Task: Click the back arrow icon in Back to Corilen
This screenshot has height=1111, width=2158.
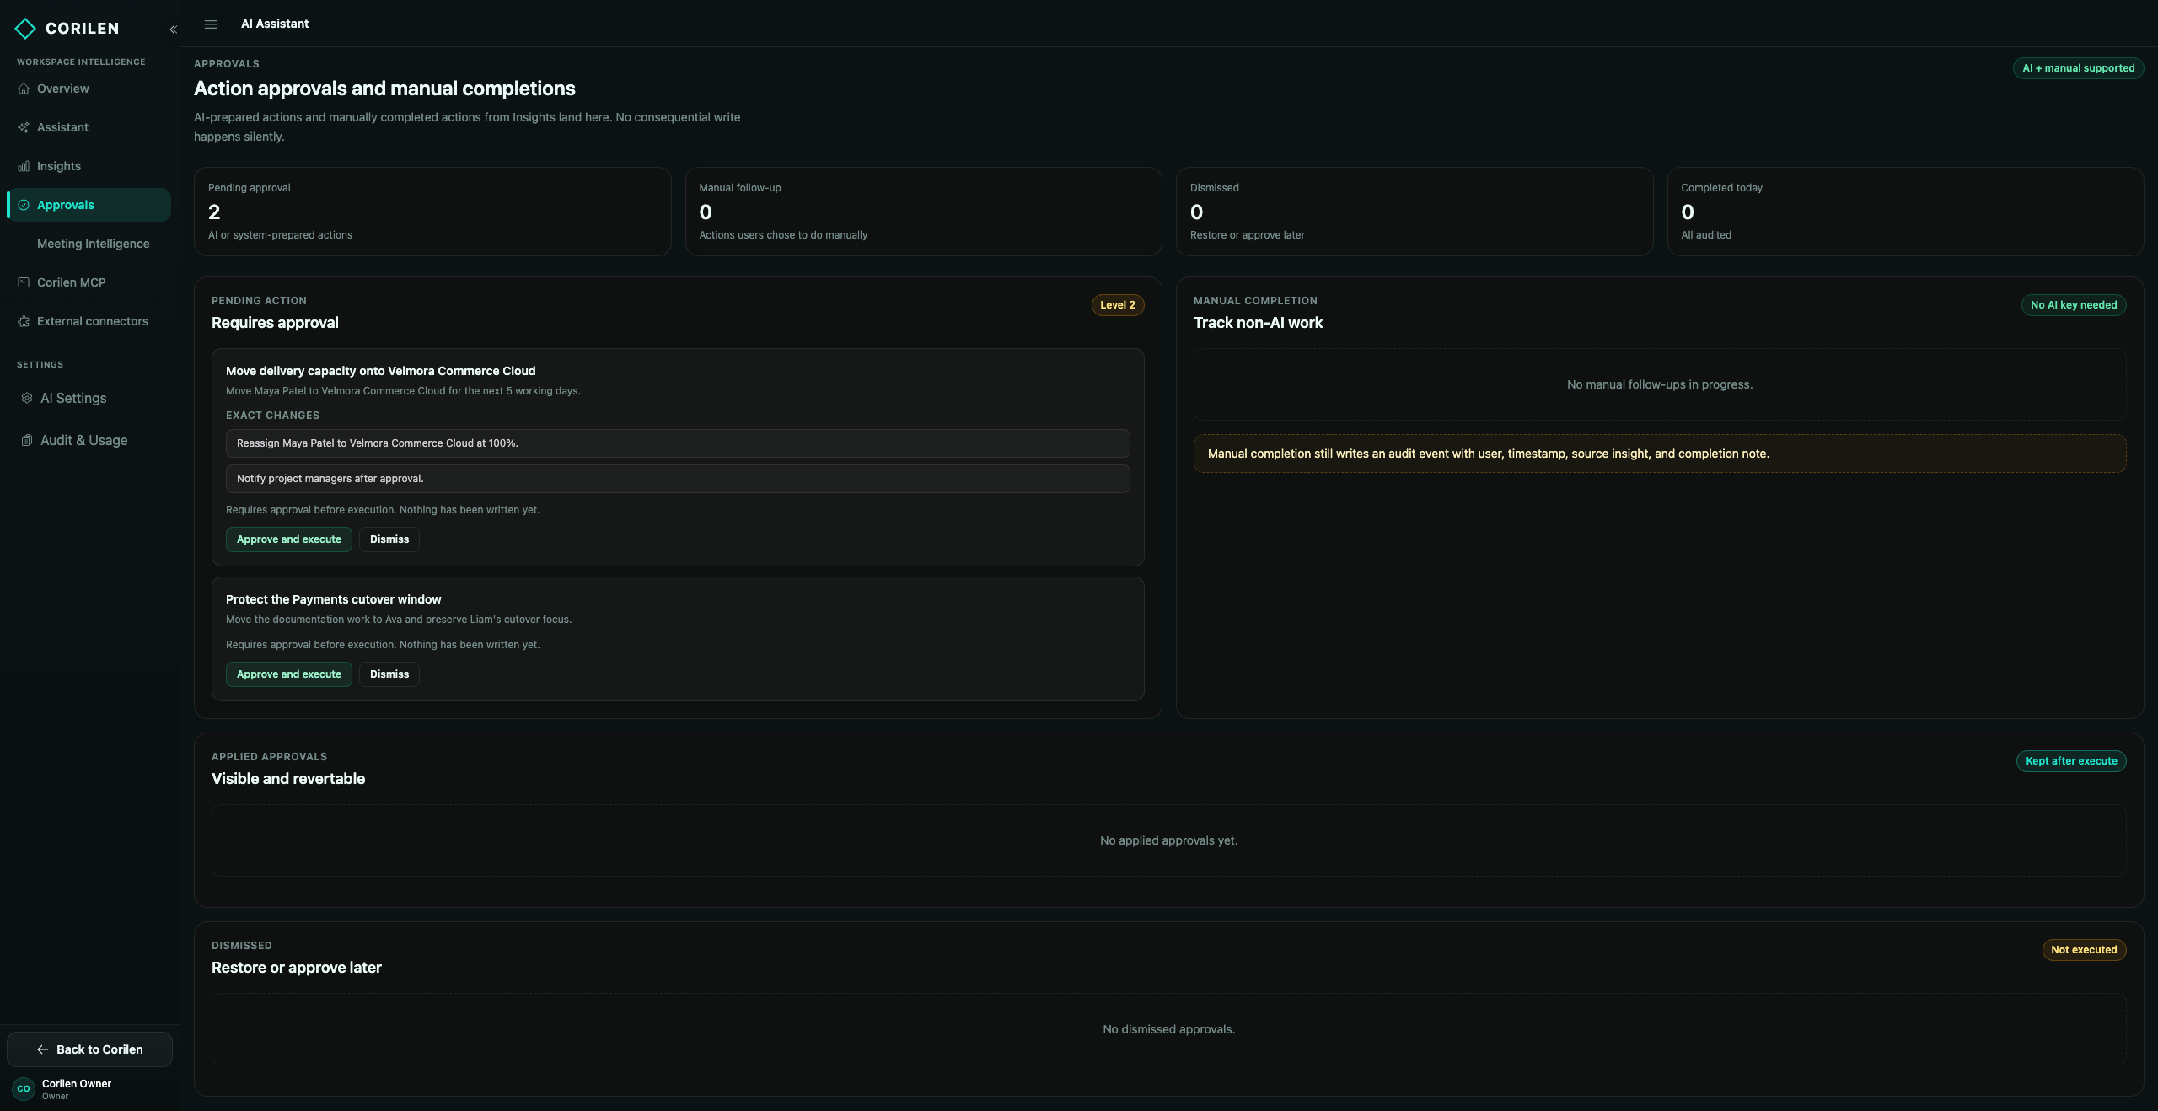Action: tap(42, 1049)
